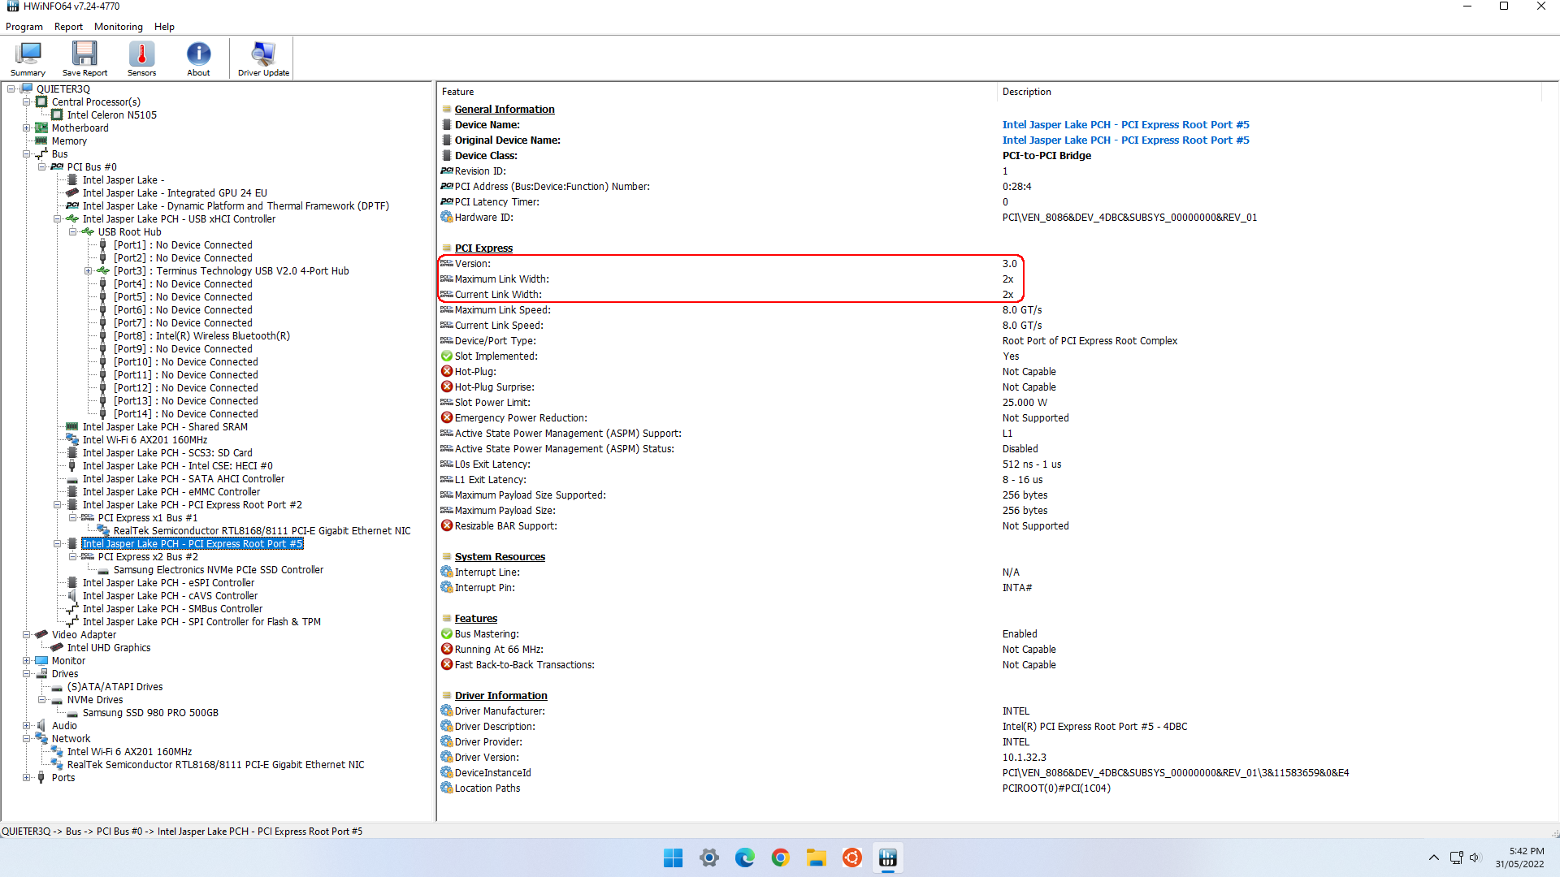The height and width of the screenshot is (877, 1560).
Task: Expand the Port3 Terminus hub node
Action: [x=89, y=271]
